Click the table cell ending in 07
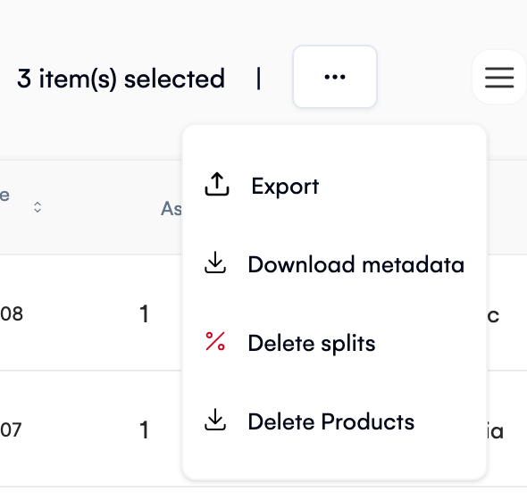The height and width of the screenshot is (500, 527). (11, 429)
